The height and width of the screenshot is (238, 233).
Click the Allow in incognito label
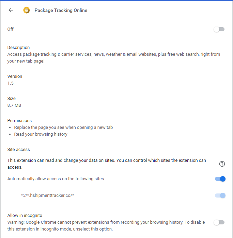(x=30, y=215)
